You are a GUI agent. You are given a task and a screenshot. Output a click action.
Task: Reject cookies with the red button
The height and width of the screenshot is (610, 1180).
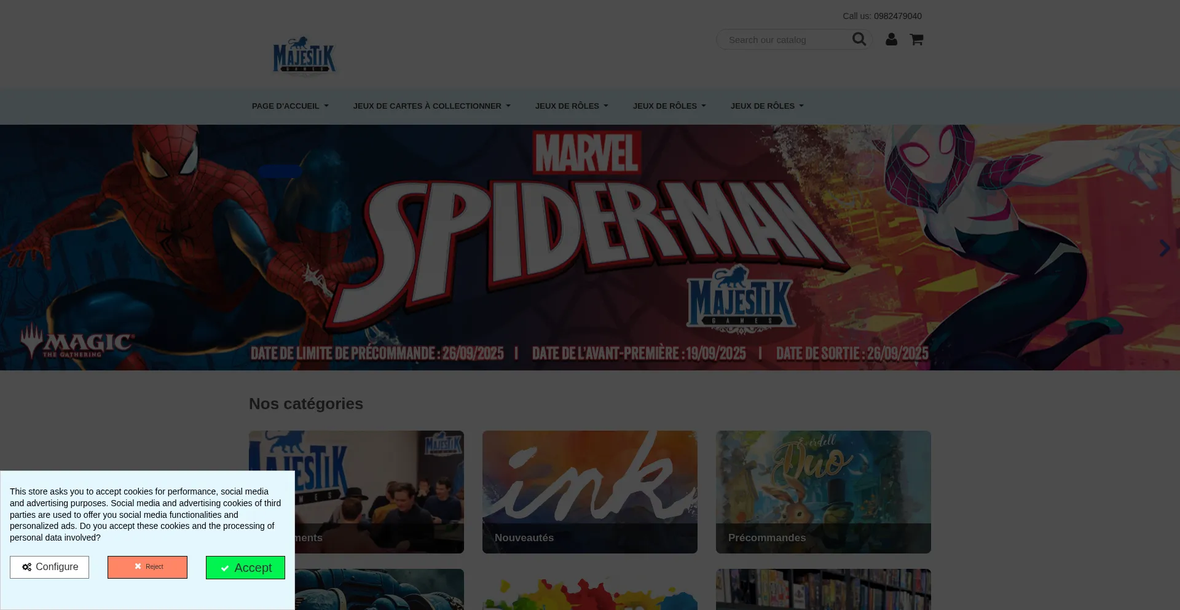(147, 567)
